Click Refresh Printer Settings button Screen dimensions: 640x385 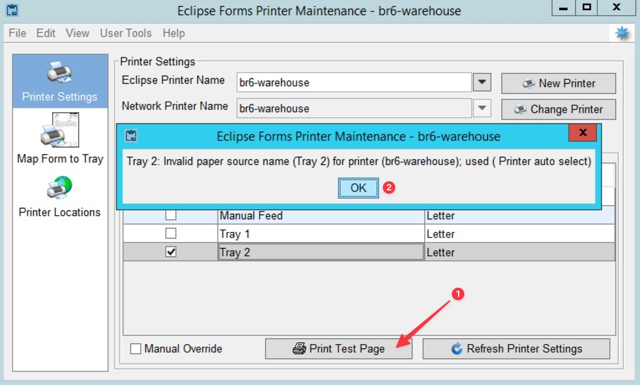click(516, 349)
